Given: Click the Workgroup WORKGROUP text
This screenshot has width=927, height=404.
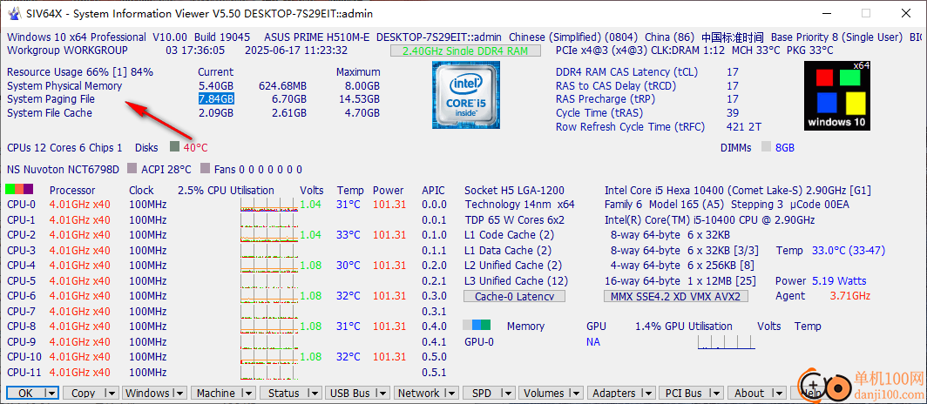Looking at the screenshot, I should click(67, 50).
